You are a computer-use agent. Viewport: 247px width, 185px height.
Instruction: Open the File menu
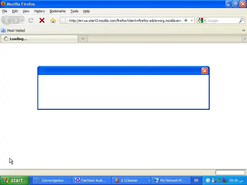[x=5, y=11]
